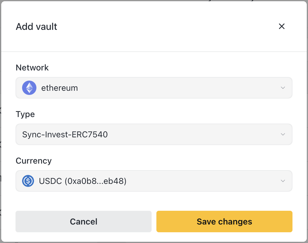Expand the Type dropdown chevron
This screenshot has height=243, width=308.
click(283, 135)
